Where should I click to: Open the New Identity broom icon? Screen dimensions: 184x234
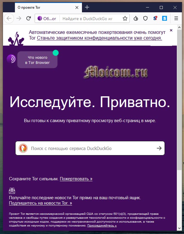(136, 18)
